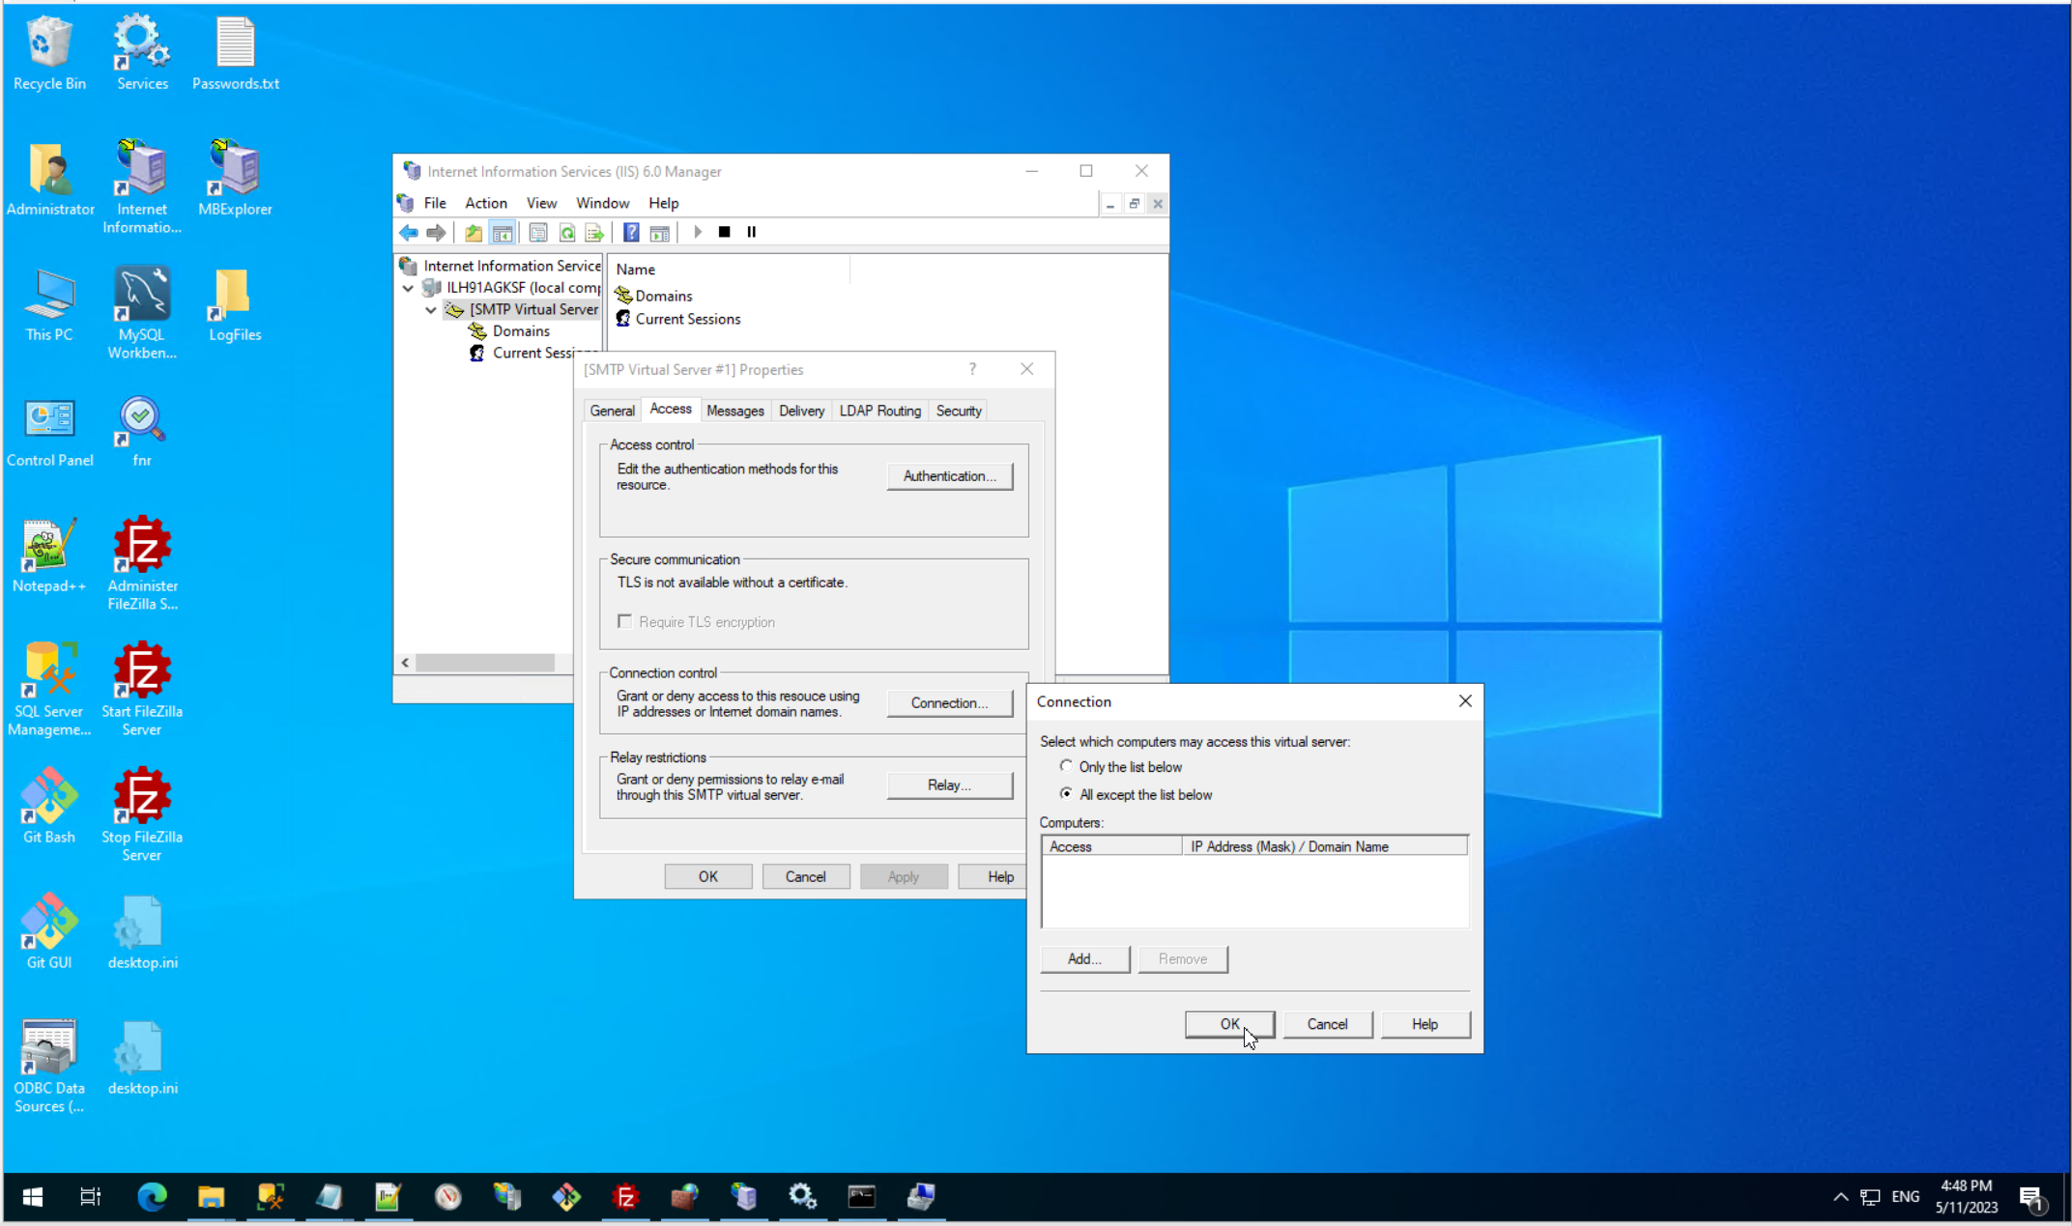The height and width of the screenshot is (1226, 2072).
Task: Click the blue Back arrow in IIS toolbar
Action: point(409,233)
